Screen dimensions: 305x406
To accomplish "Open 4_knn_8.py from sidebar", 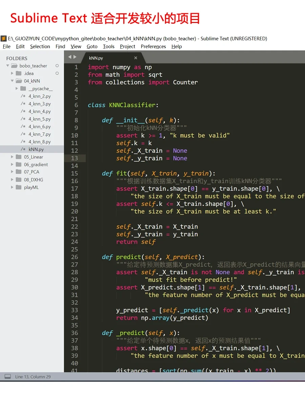I will pos(40,142).
